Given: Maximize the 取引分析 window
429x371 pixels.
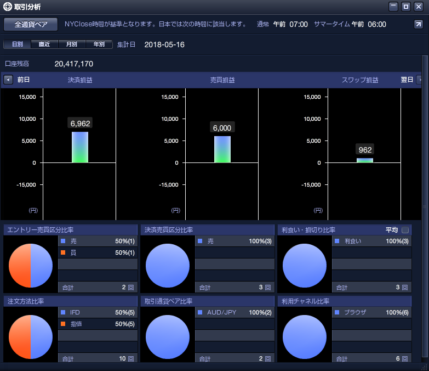Looking at the screenshot, I should click(x=406, y=7).
